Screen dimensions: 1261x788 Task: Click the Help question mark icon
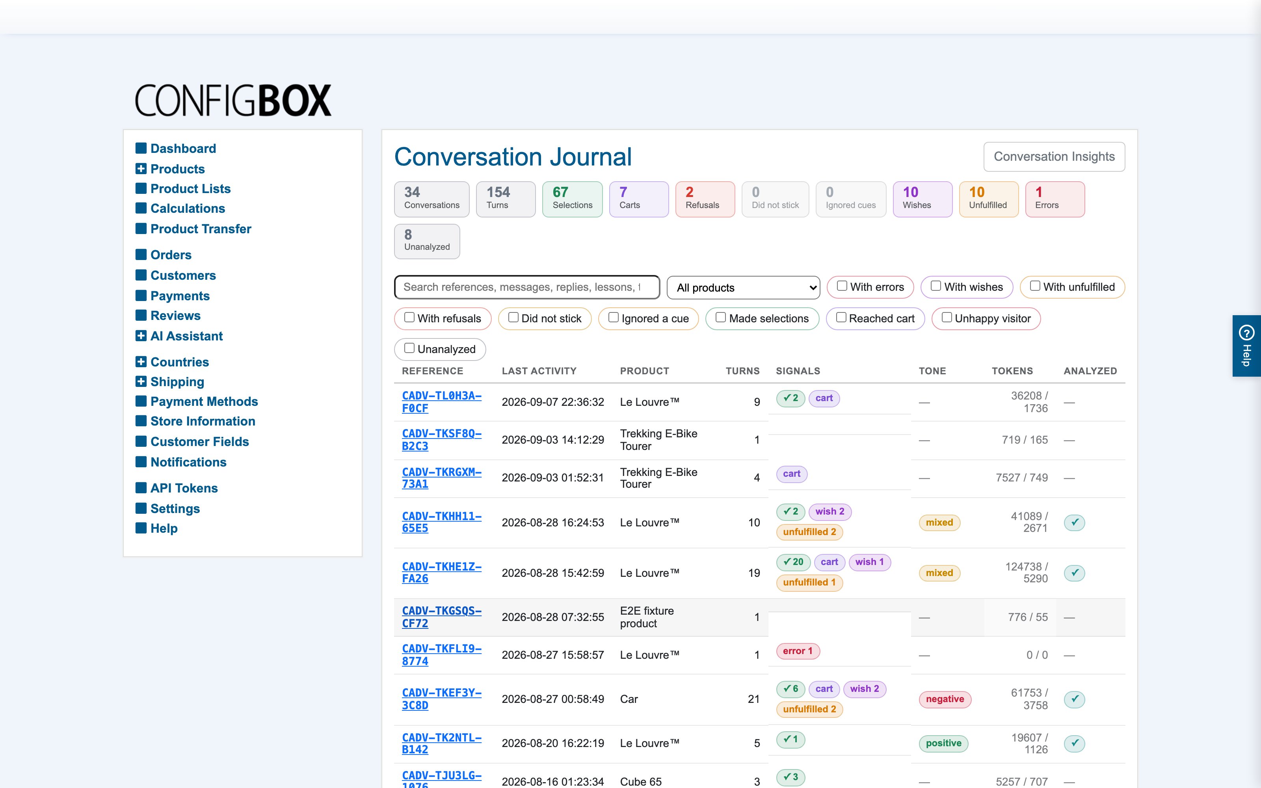point(1246,332)
